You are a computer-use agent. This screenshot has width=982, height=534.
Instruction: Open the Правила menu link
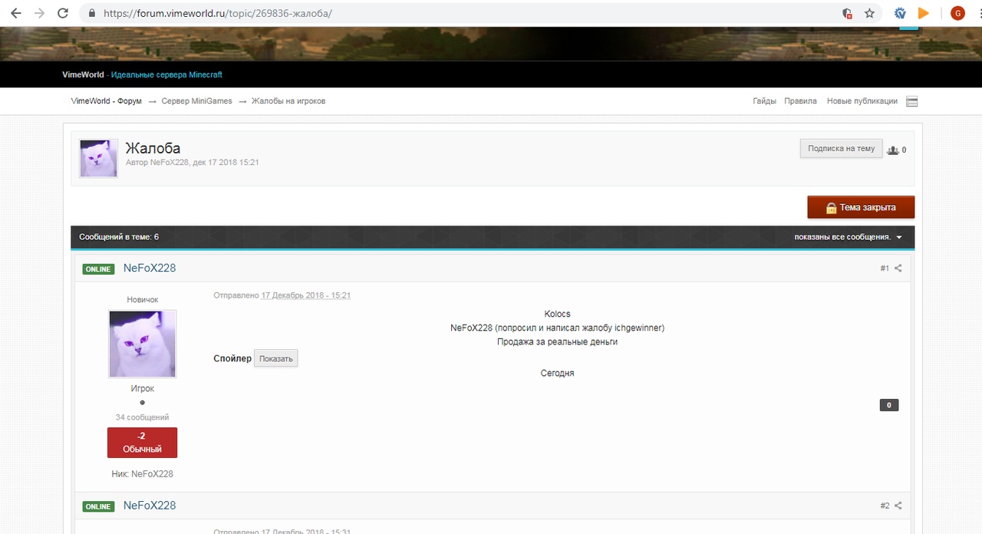[x=800, y=101]
